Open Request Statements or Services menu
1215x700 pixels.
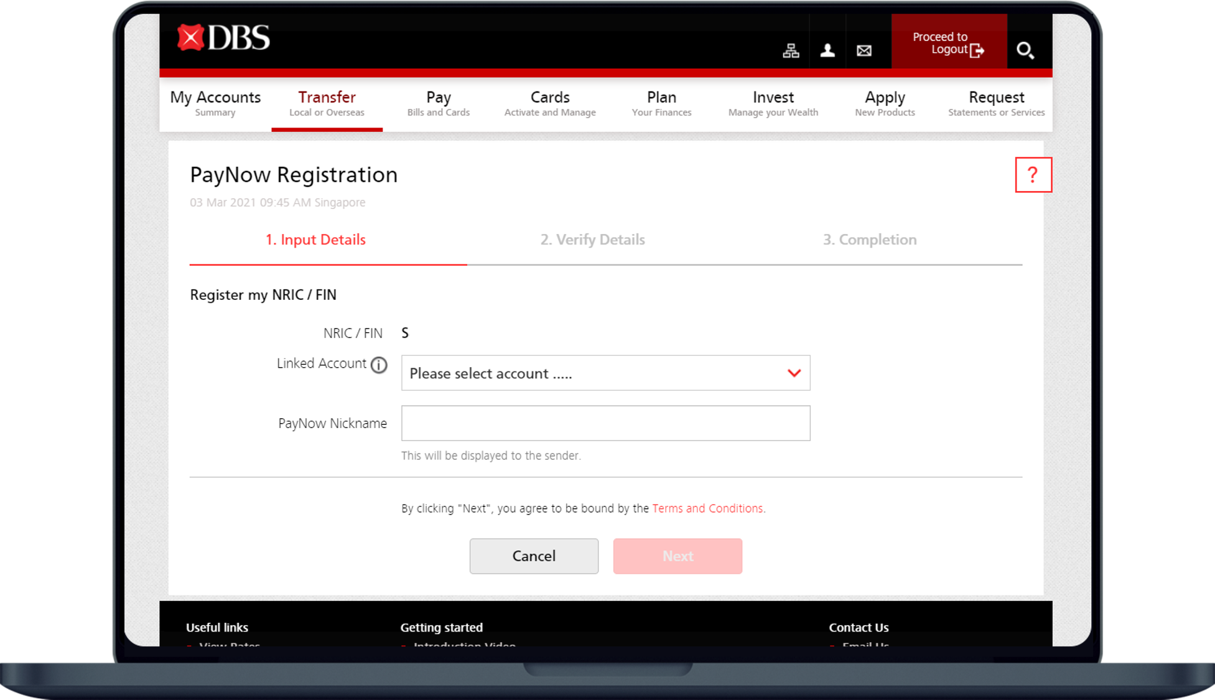pyautogui.click(x=997, y=103)
